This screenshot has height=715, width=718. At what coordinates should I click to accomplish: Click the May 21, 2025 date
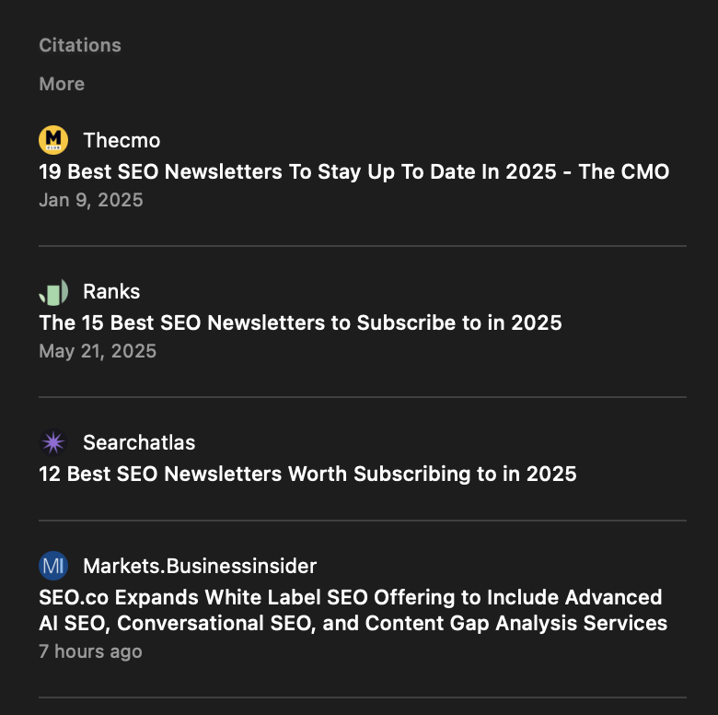(98, 351)
